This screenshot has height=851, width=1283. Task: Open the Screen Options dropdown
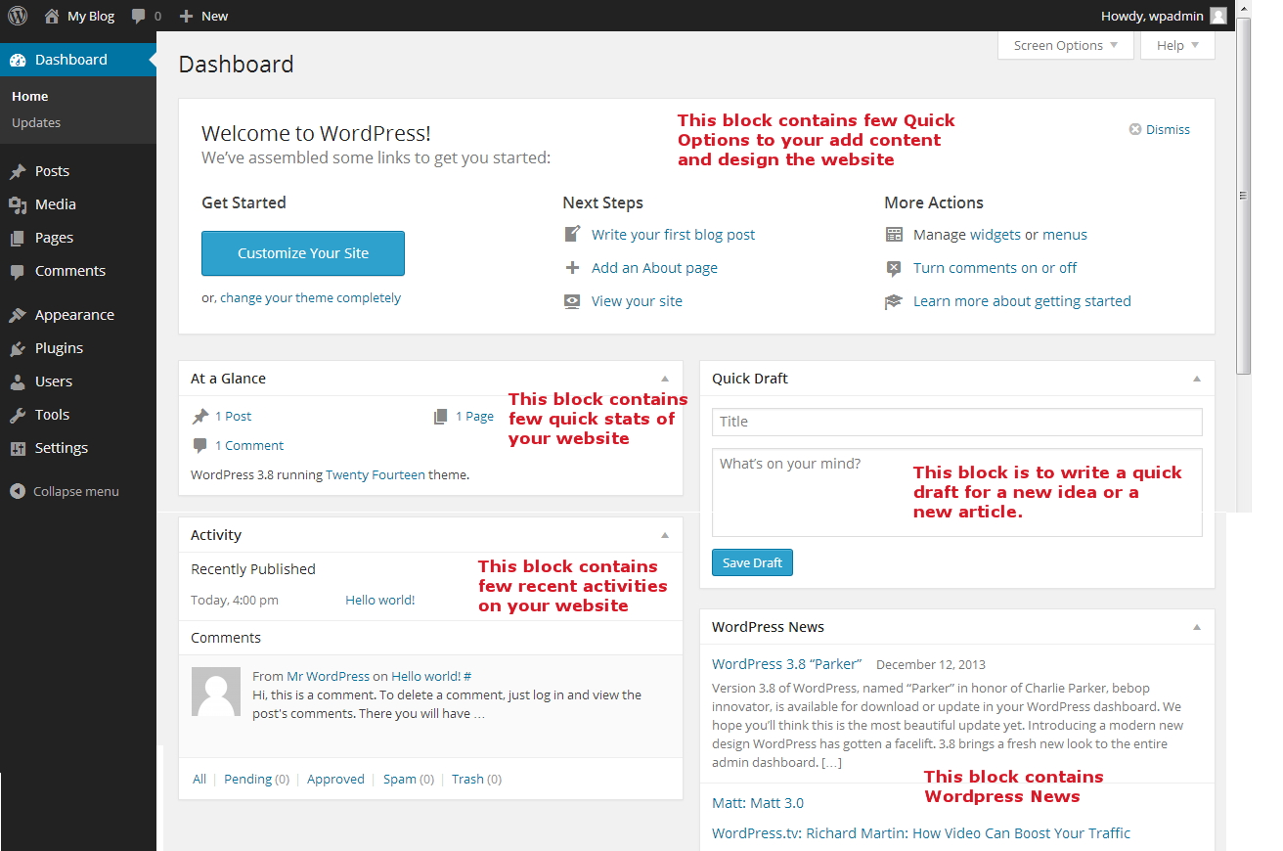point(1066,45)
